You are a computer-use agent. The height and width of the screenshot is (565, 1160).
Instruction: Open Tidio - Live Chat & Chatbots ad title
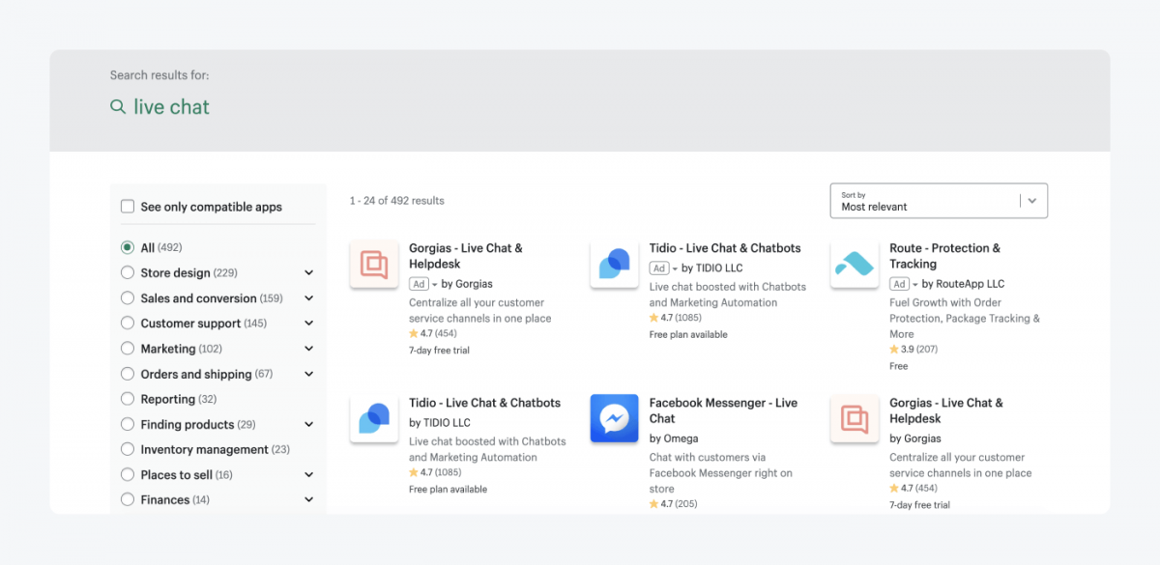[x=725, y=248]
